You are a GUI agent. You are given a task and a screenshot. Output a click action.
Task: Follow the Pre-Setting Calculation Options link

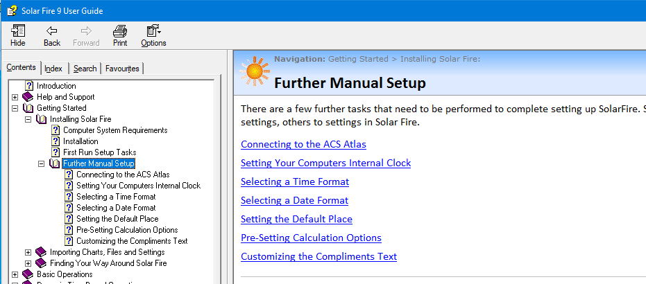311,238
